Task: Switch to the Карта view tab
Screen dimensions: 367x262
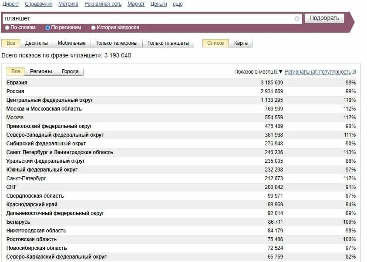Action: (x=241, y=43)
